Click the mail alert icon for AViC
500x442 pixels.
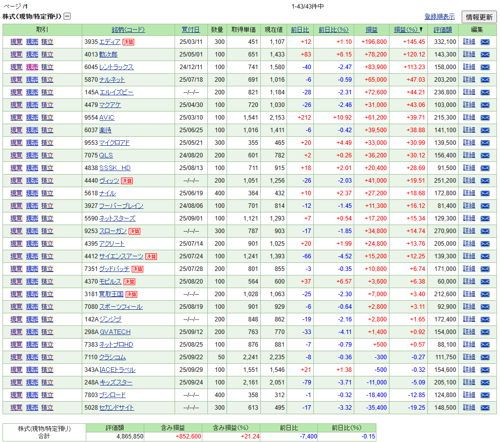485,118
